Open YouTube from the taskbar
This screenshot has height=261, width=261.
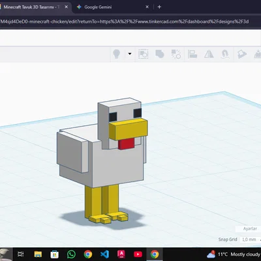point(138,254)
